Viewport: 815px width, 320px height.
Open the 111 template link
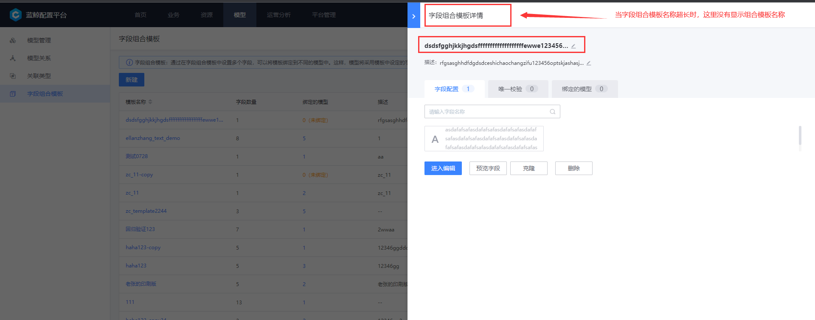tap(130, 302)
